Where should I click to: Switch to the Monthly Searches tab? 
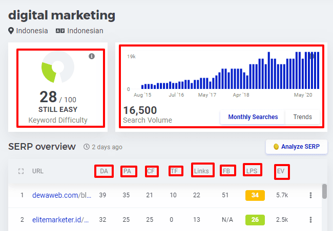click(253, 117)
